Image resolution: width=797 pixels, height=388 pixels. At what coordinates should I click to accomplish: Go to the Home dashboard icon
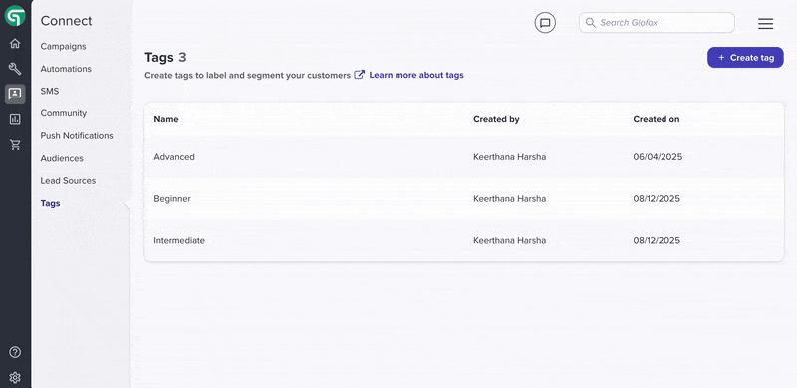[x=15, y=43]
